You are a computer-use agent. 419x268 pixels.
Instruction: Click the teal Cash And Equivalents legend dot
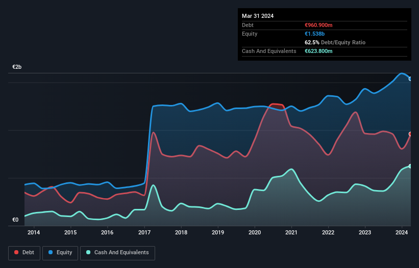[x=88, y=252]
